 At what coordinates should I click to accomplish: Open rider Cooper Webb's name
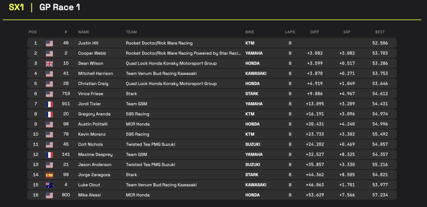point(92,53)
